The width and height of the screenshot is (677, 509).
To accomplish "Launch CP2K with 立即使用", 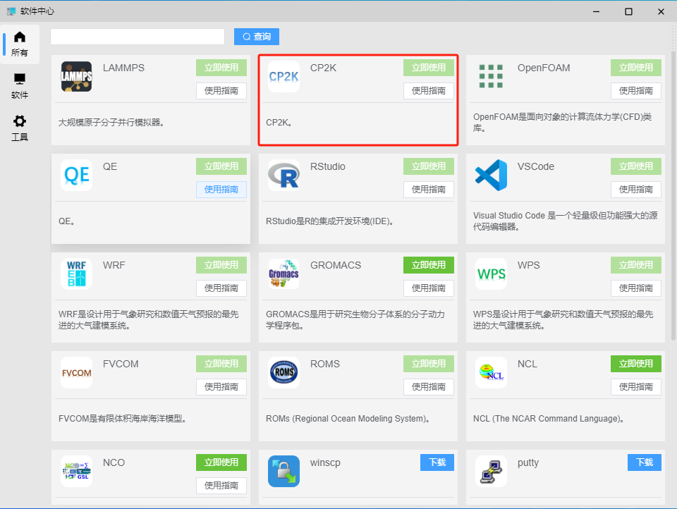I will [x=428, y=68].
